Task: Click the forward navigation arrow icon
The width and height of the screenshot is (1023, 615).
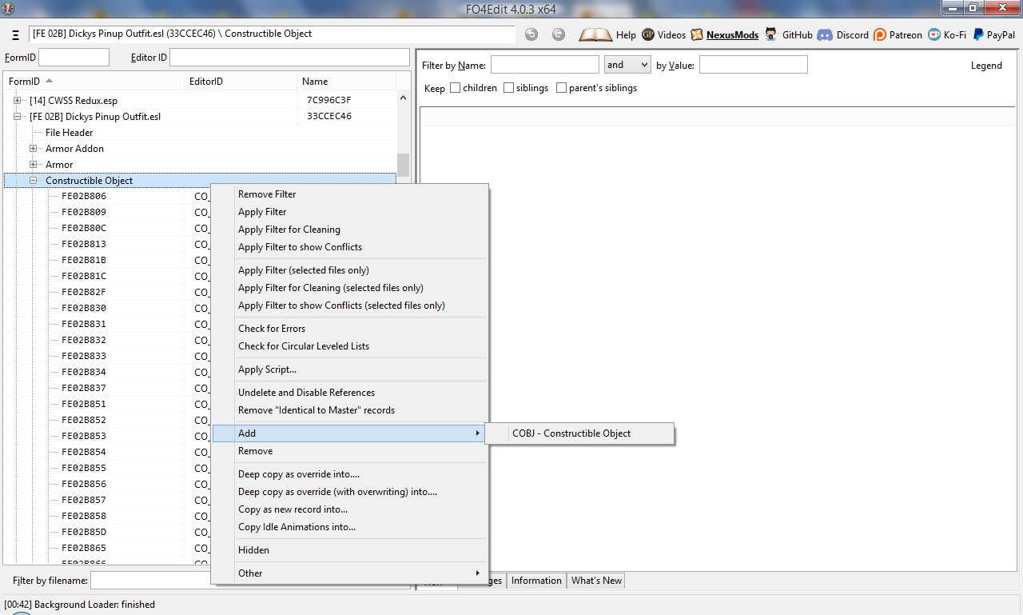Action: tap(559, 34)
